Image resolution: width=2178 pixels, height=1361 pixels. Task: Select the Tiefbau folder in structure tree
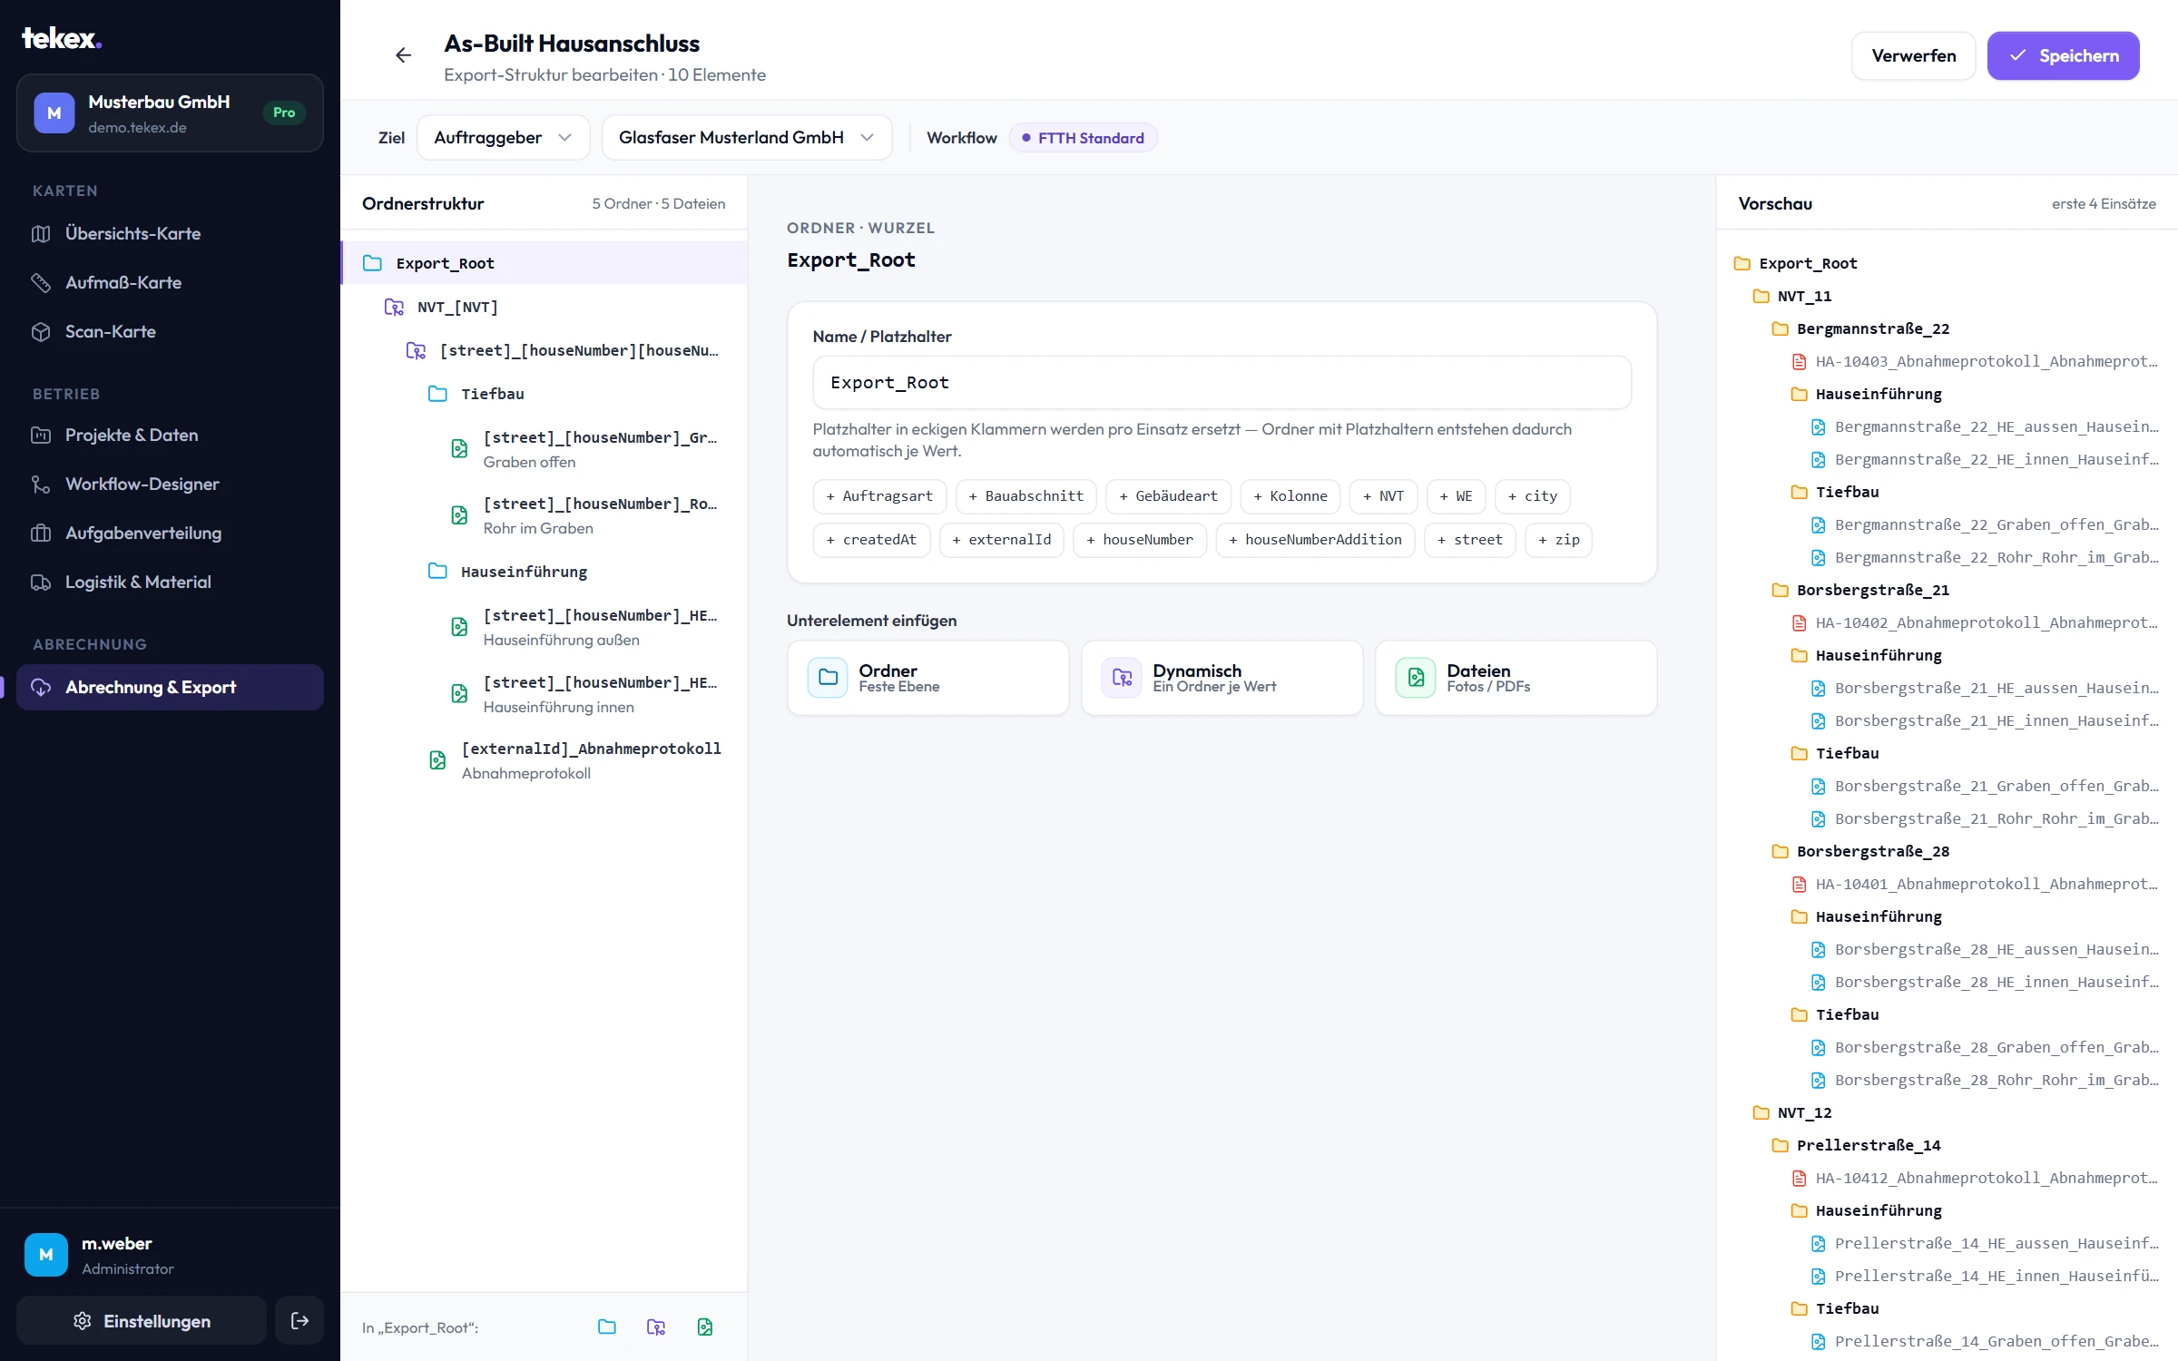click(x=544, y=394)
